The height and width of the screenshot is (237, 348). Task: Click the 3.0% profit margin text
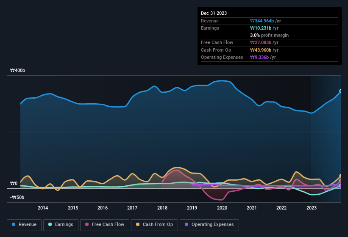pos(269,35)
